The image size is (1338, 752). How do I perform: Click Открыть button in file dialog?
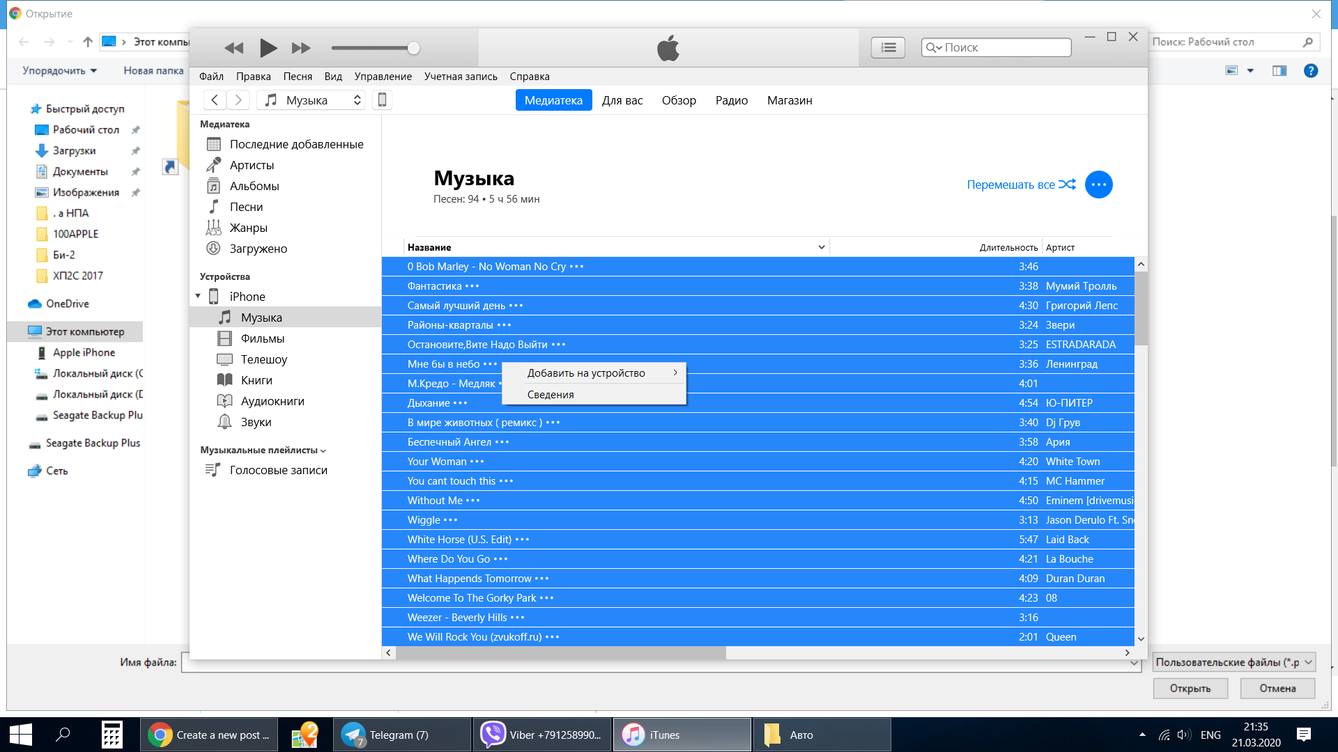point(1190,689)
